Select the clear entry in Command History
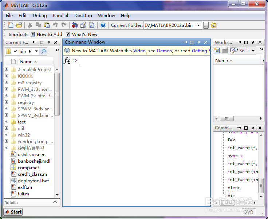Screen dimensions: 268x219 point(234,188)
